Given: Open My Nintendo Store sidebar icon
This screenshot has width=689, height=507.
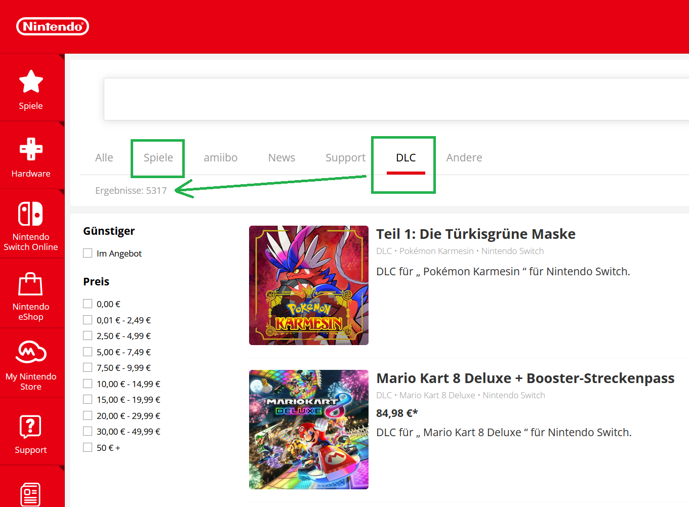Looking at the screenshot, I should (31, 352).
